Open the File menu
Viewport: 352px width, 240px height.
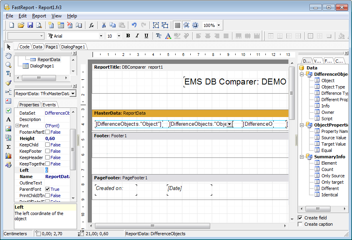pos(10,16)
